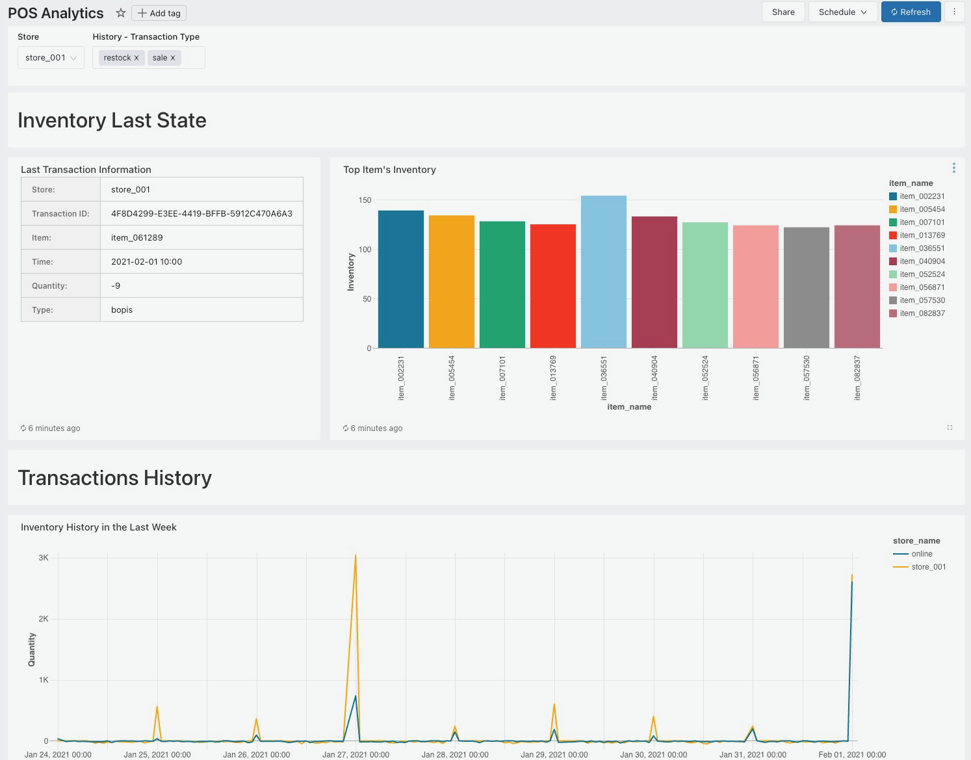Toggle item_013769 legend entry
This screenshot has width=971, height=760.
tap(917, 235)
